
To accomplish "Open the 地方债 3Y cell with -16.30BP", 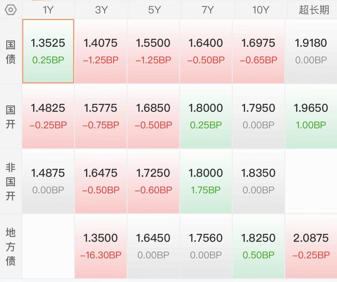I will [101, 246].
